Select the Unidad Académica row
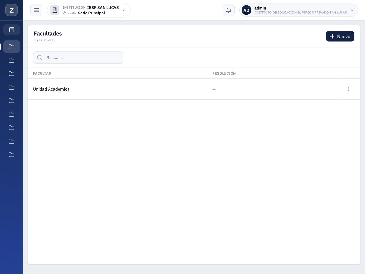 click(194, 89)
